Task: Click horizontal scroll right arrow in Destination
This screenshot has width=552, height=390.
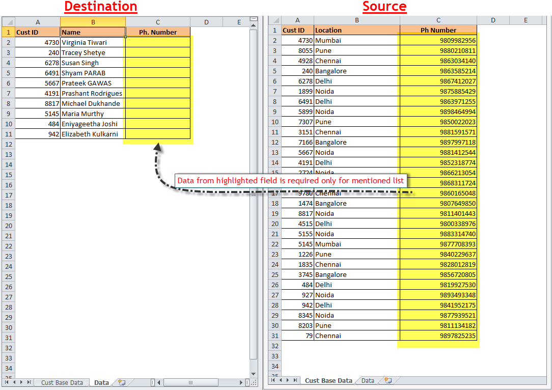Action: tap(241, 382)
